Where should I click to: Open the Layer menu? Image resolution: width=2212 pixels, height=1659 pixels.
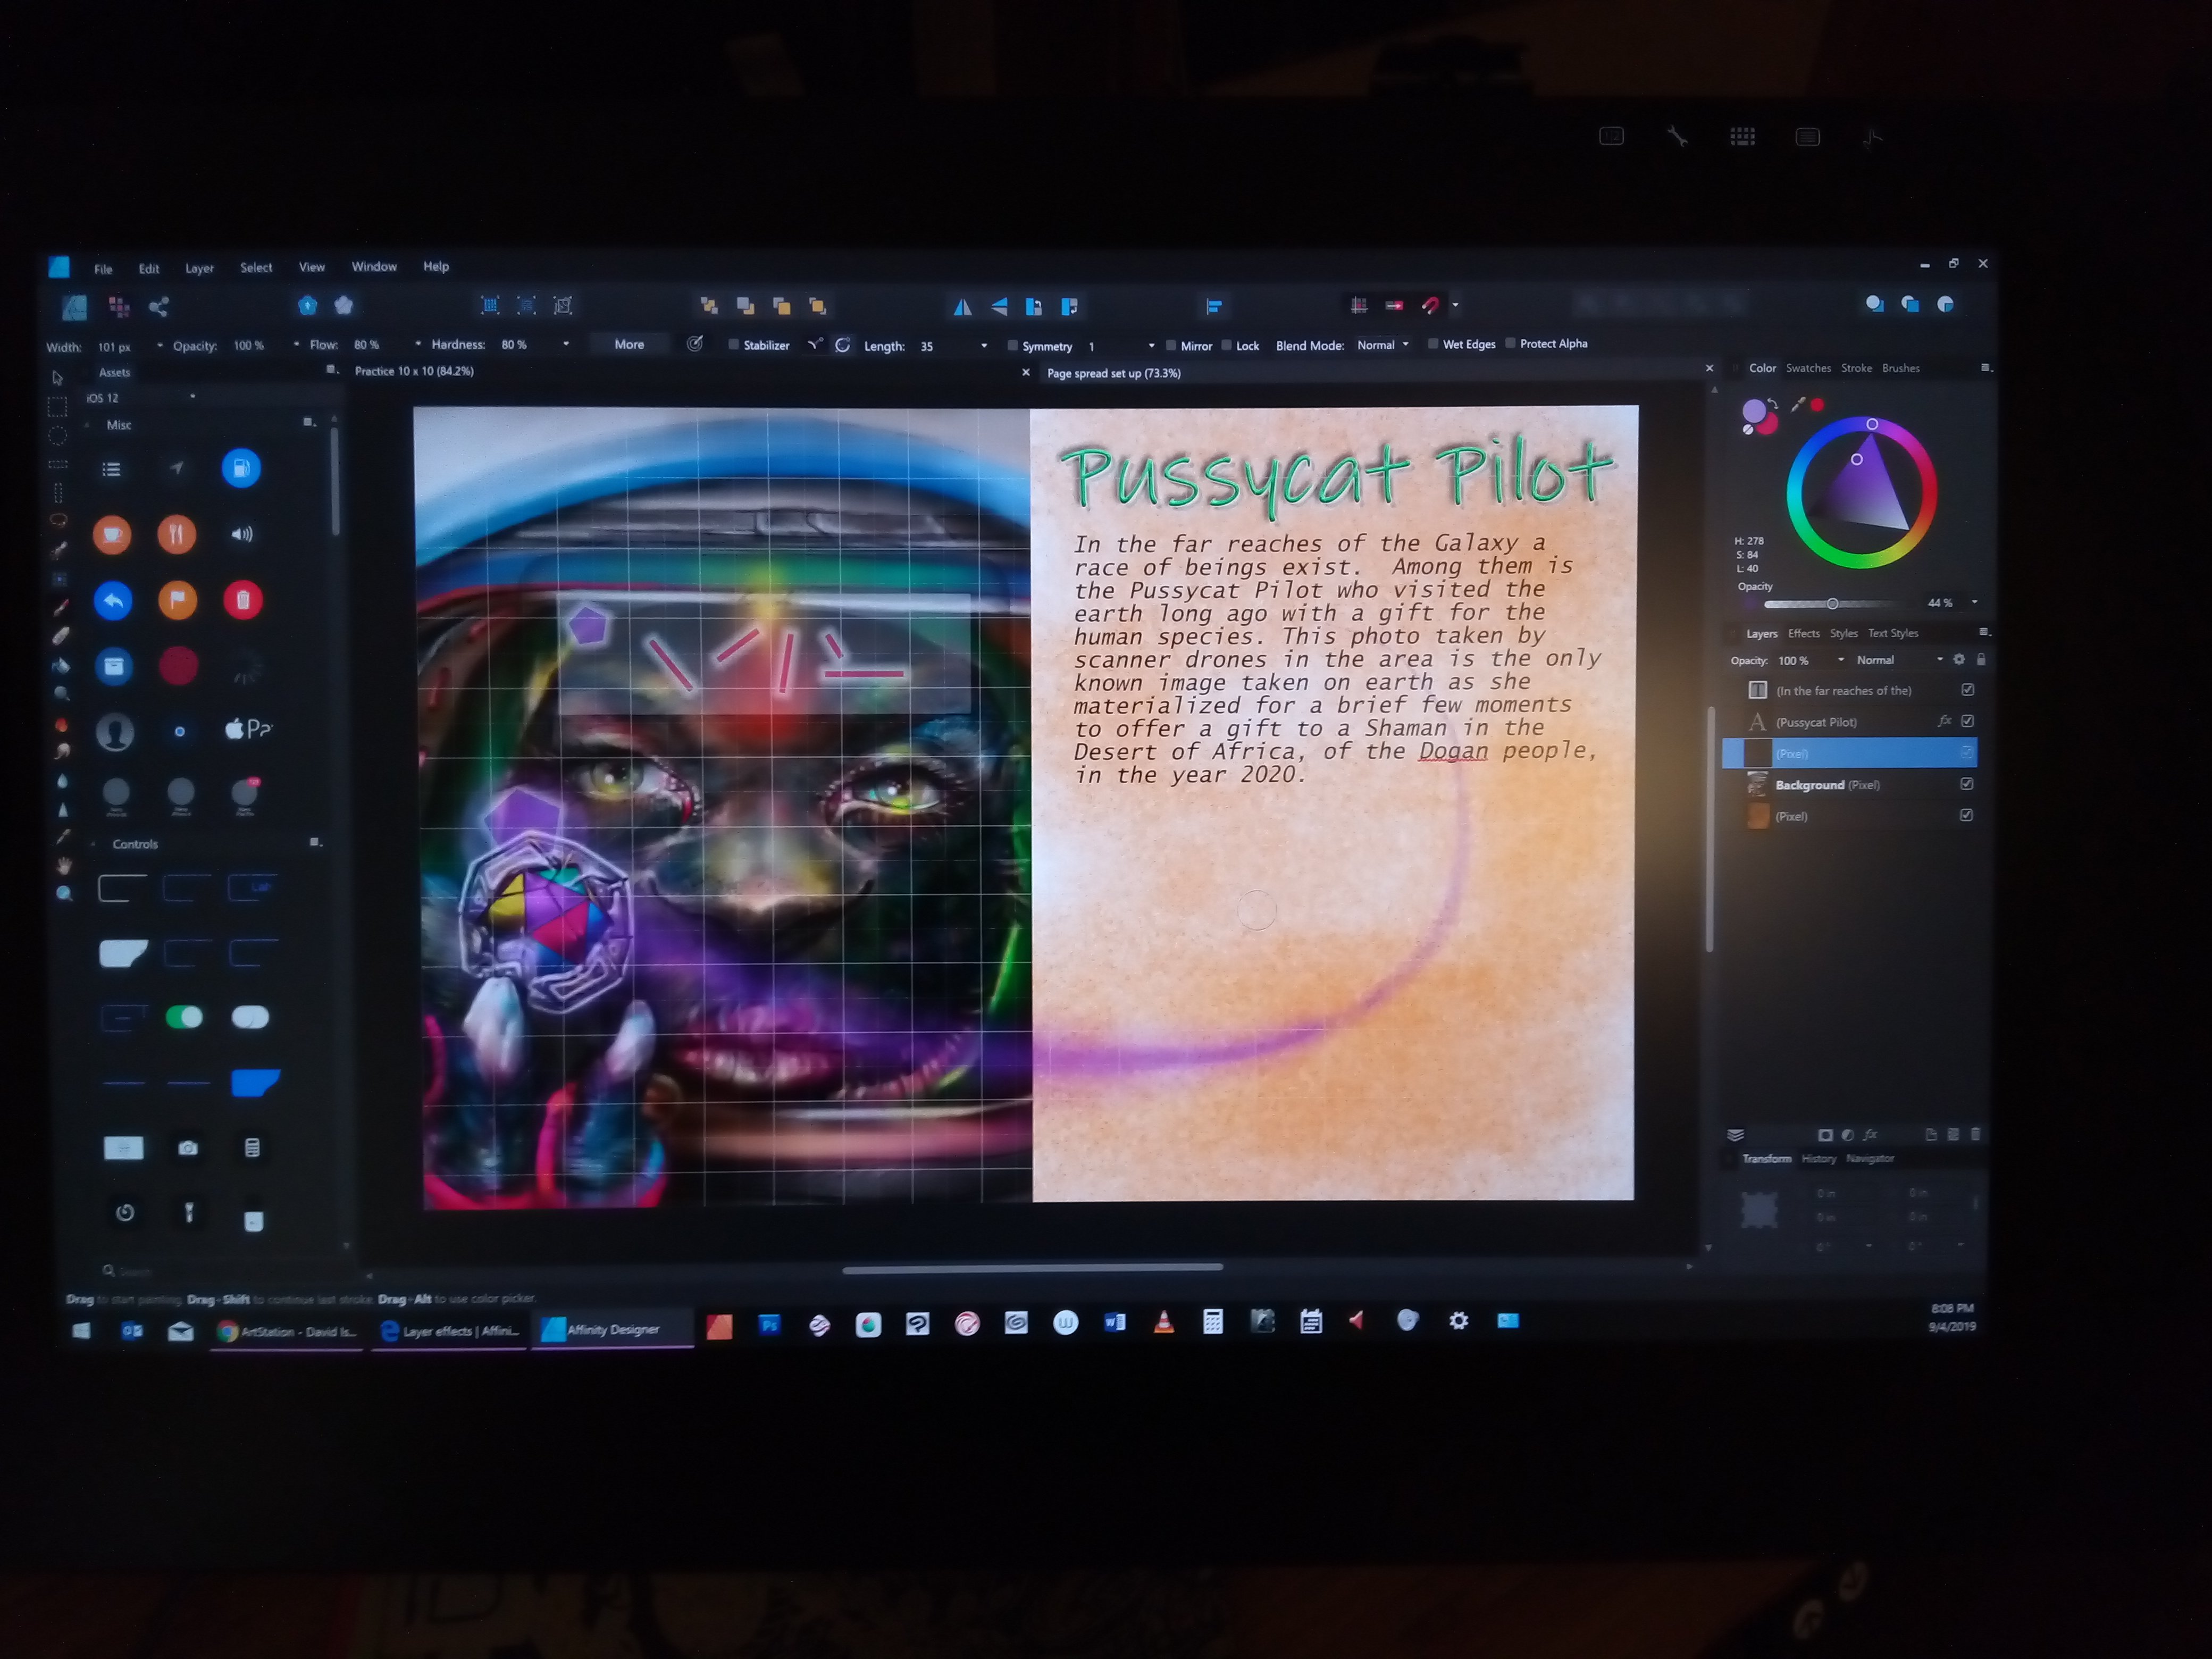[199, 268]
